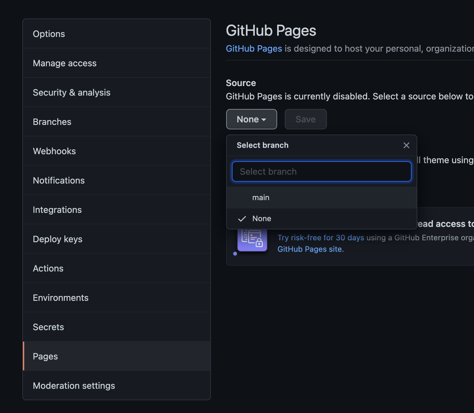474x413 pixels.
Task: Focus the Select branch filter field
Action: [x=321, y=171]
